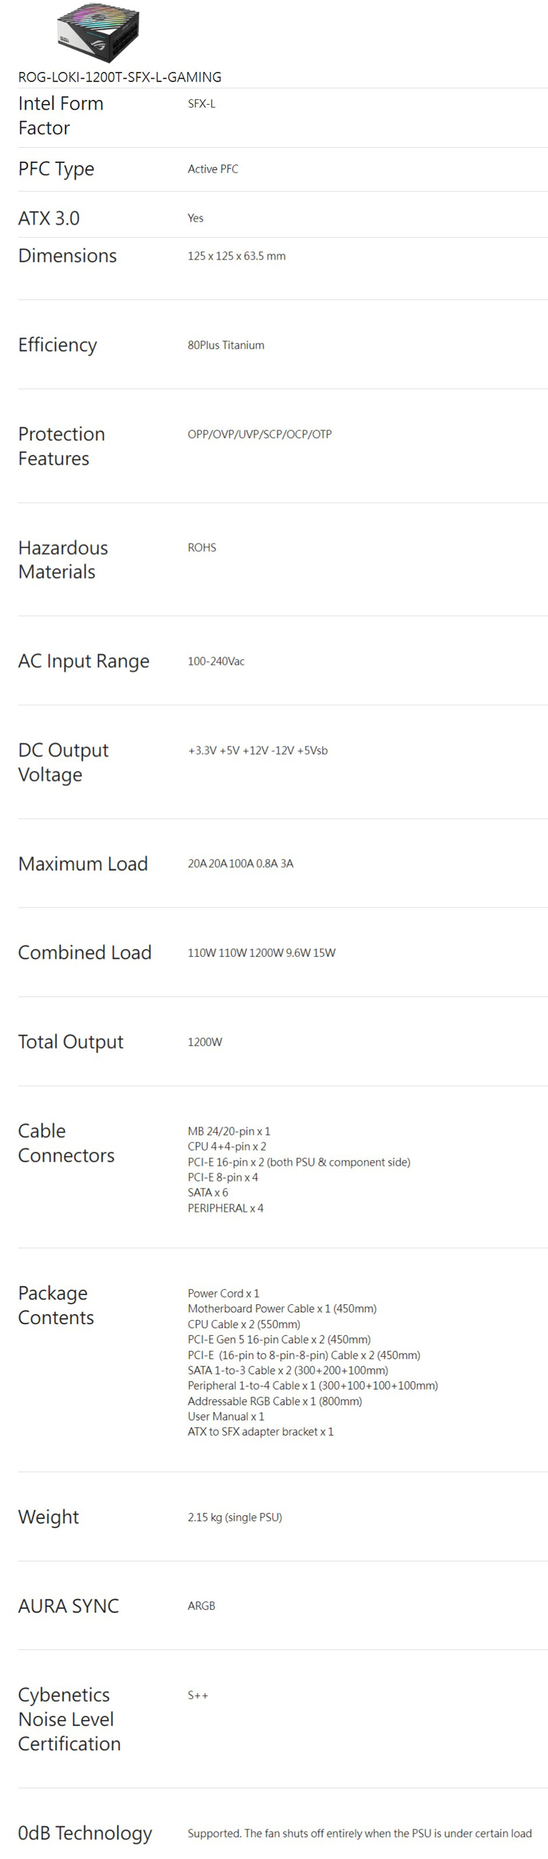The width and height of the screenshot is (548, 1859).
Task: Click the ROG-LOKI-1200T-SFX-L-GAMING product name
Action: tap(120, 77)
